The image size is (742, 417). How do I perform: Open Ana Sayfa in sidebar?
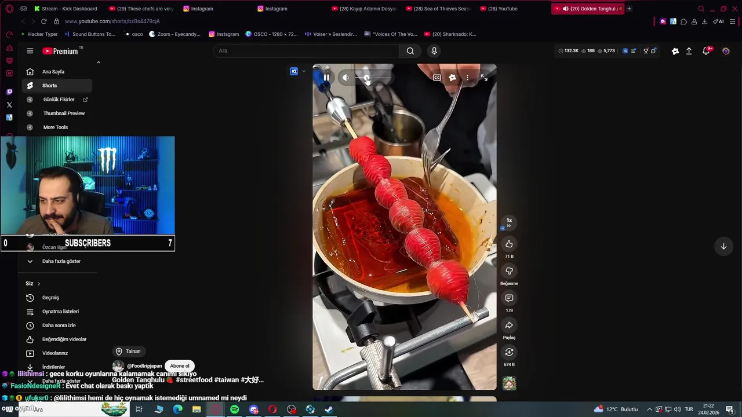pyautogui.click(x=57, y=72)
